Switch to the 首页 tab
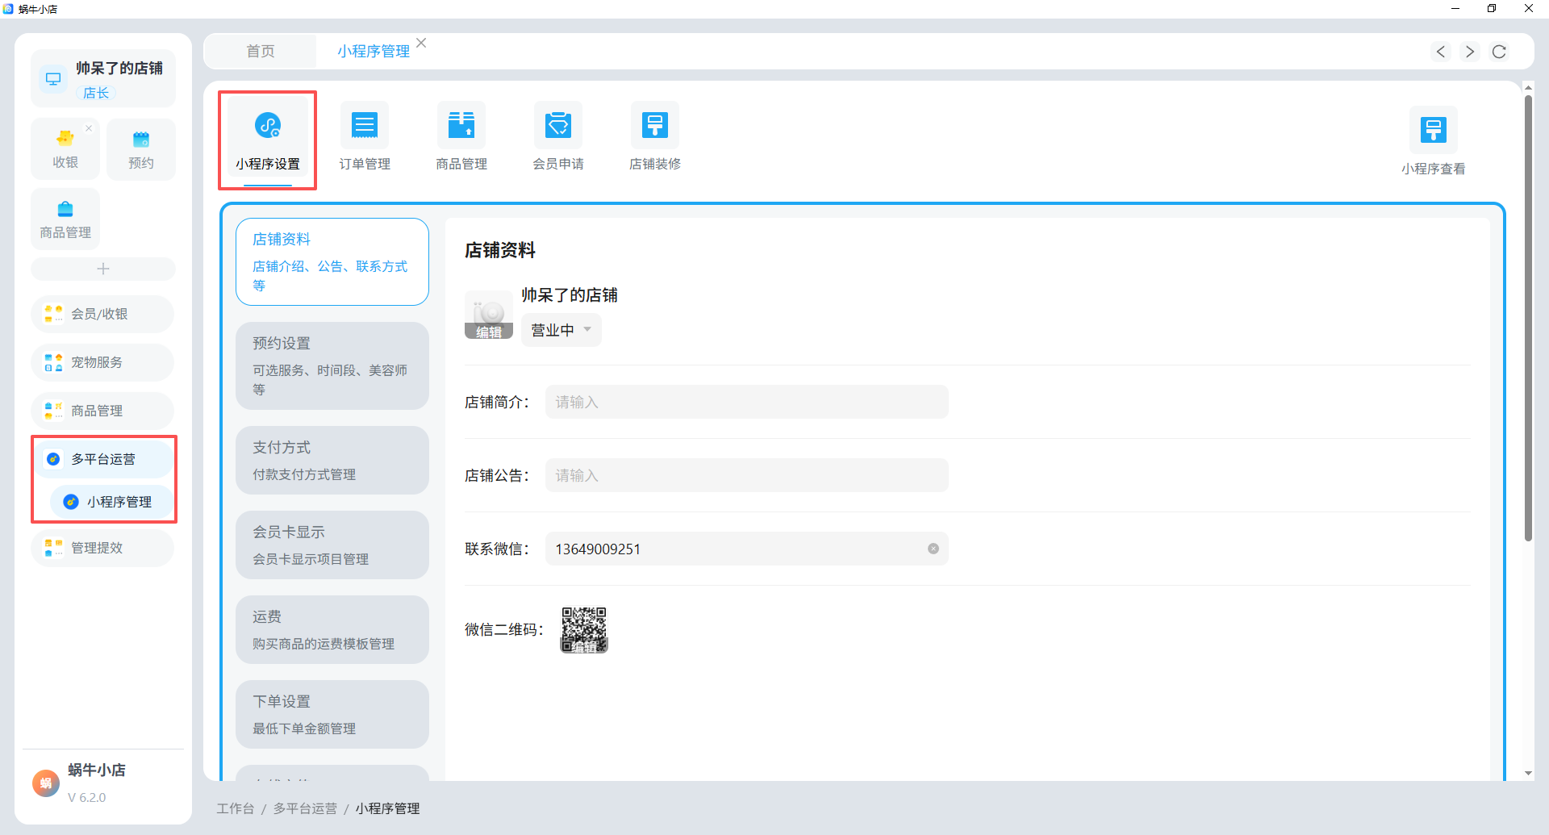This screenshot has height=835, width=1549. point(261,51)
